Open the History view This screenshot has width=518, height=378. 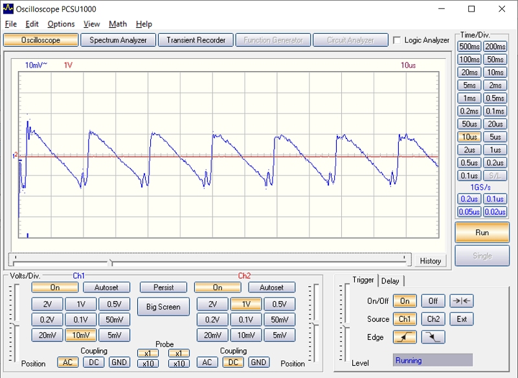pyautogui.click(x=430, y=261)
